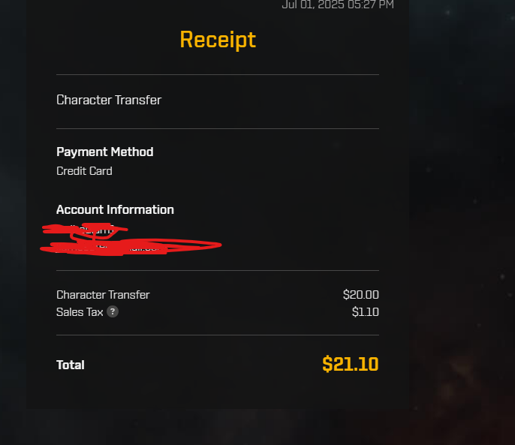Screen dimensions: 515x445
Task: Click the redacted account name area
Action: 86,229
